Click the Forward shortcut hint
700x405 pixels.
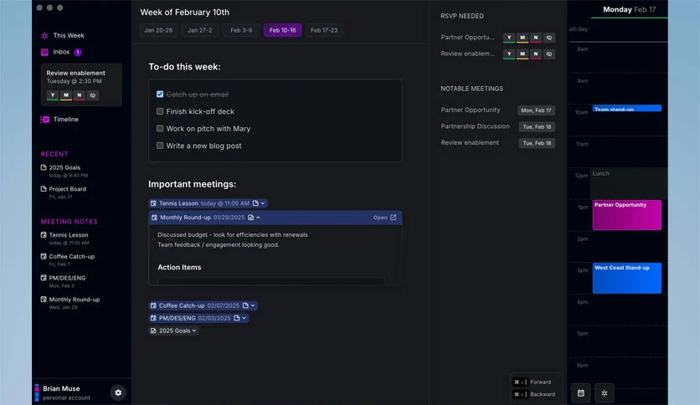(x=533, y=382)
